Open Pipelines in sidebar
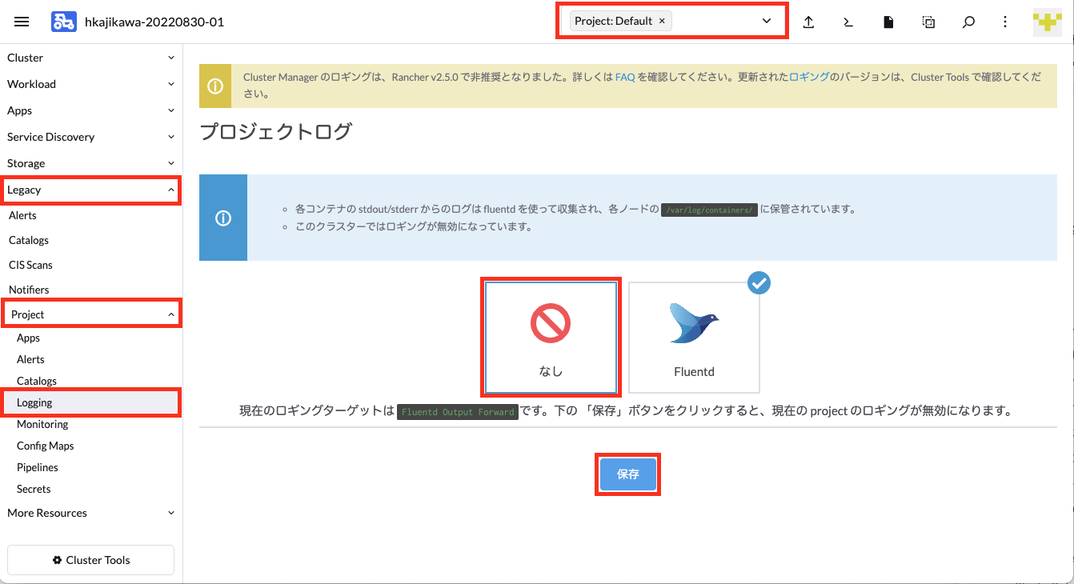This screenshot has height=584, width=1074. [38, 467]
